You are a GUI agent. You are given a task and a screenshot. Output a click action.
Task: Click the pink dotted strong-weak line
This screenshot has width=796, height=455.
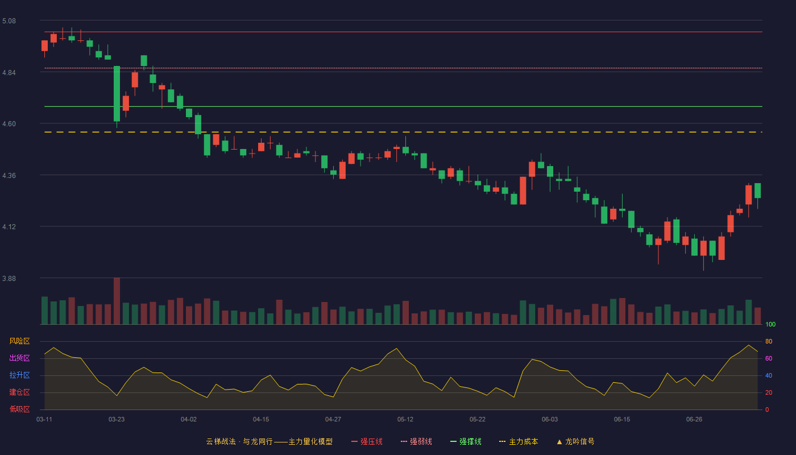point(403,68)
